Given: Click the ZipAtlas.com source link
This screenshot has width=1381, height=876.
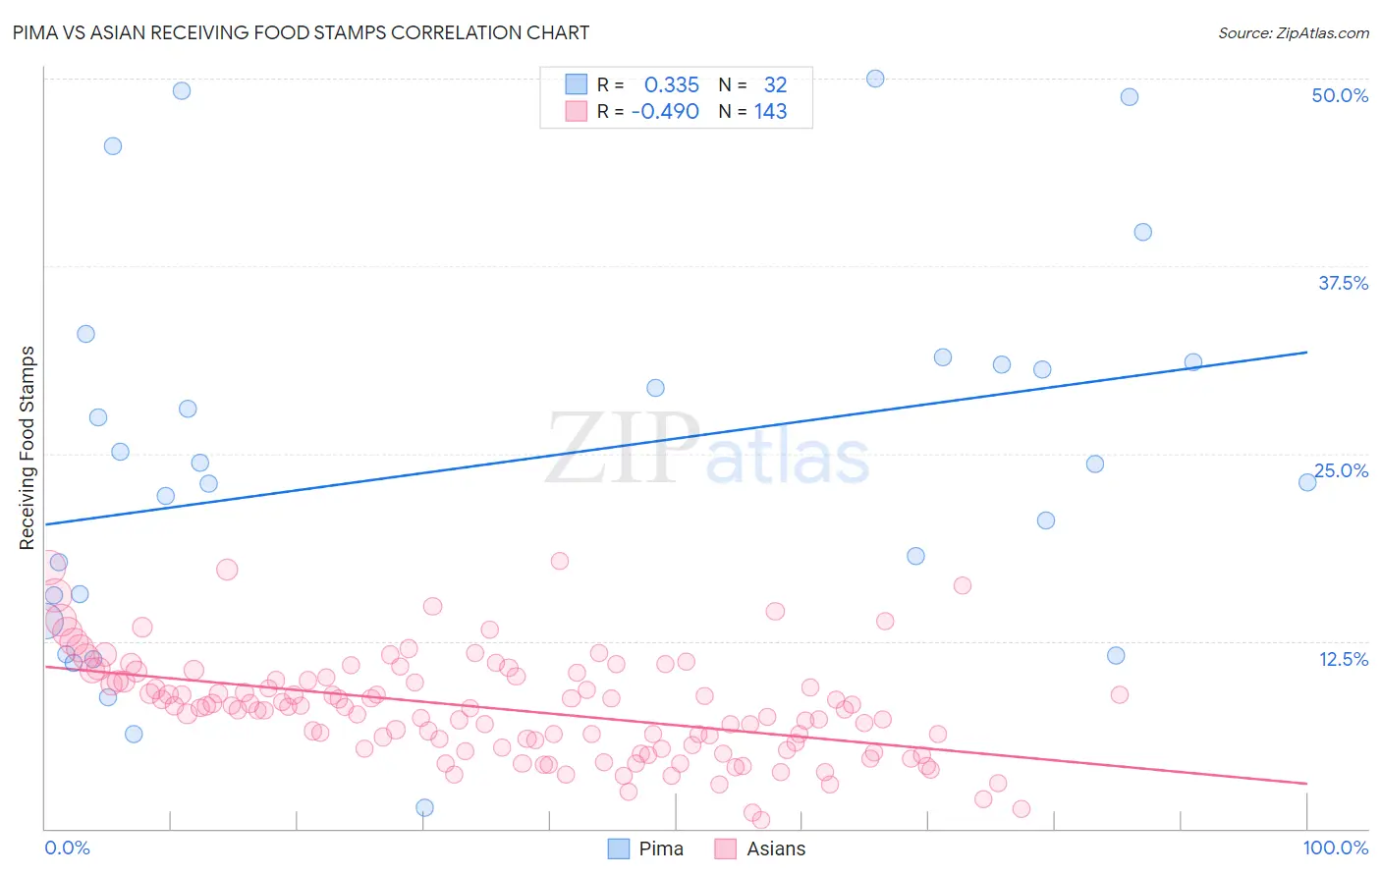Looking at the screenshot, I should [1293, 32].
